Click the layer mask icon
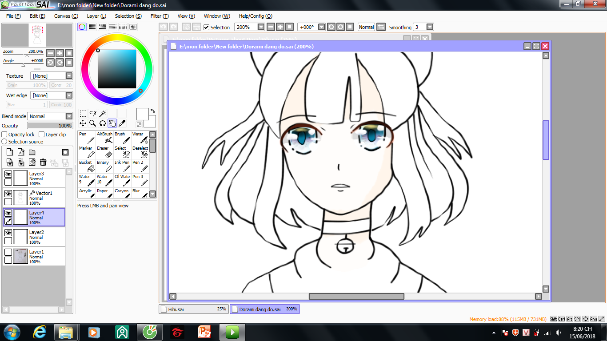607x341 pixels. (65, 152)
